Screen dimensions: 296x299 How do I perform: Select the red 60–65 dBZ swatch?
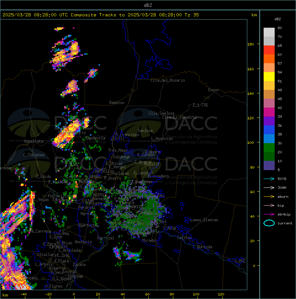269,50
